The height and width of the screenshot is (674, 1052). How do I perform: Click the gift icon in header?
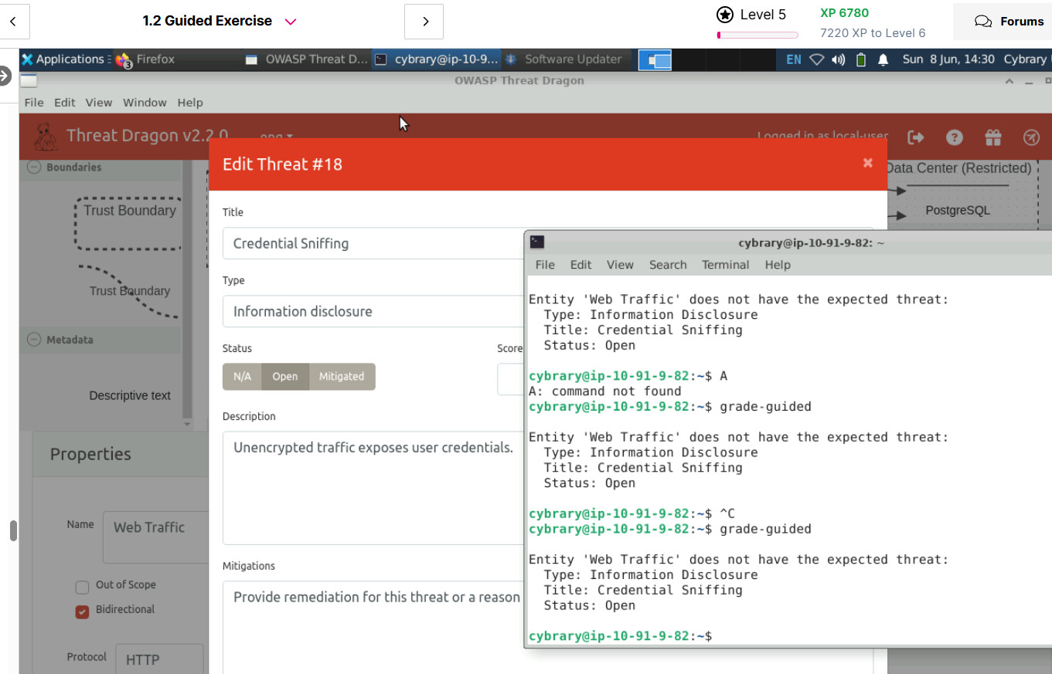point(993,137)
